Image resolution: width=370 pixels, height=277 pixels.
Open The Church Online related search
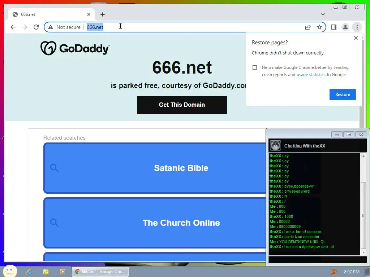181,223
